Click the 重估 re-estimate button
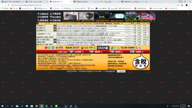Image resolution: width=192 pixels, height=108 pixels. [140, 48]
